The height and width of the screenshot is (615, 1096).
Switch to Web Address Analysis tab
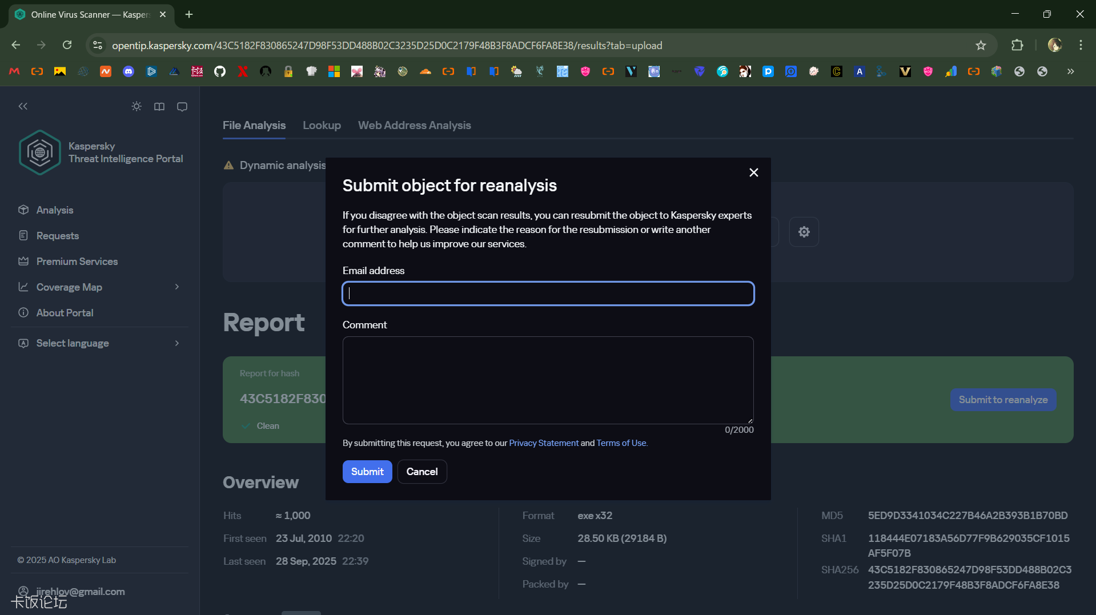tap(414, 126)
